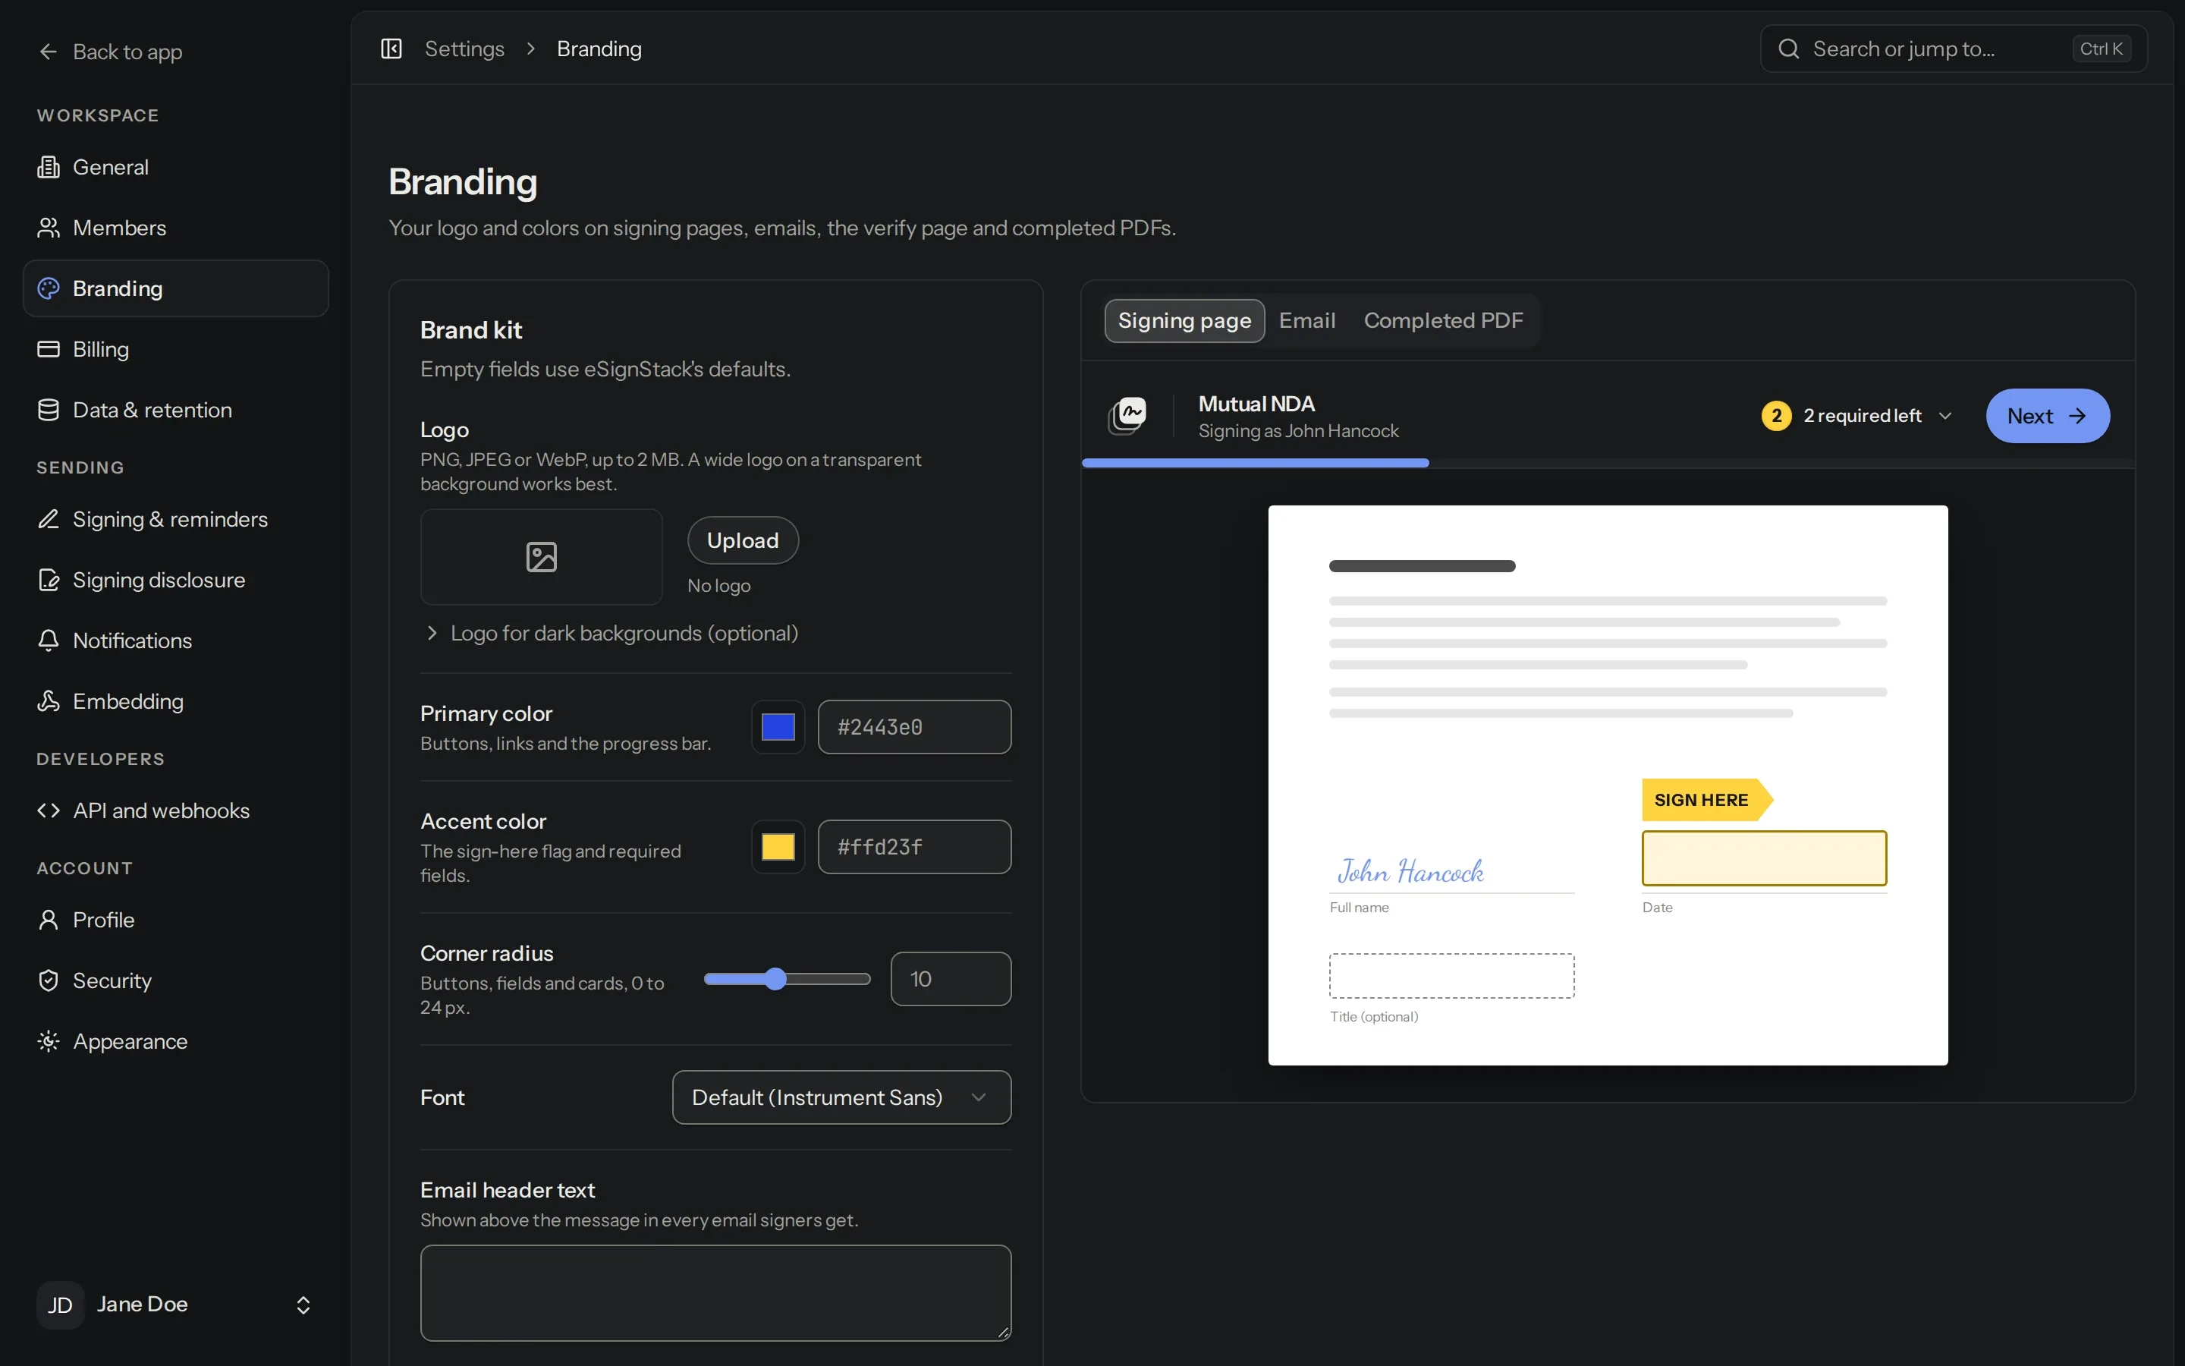Click the Corner radius number field

[x=951, y=978]
